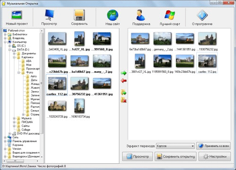Select the Мое folder in tree

(x=29, y=65)
